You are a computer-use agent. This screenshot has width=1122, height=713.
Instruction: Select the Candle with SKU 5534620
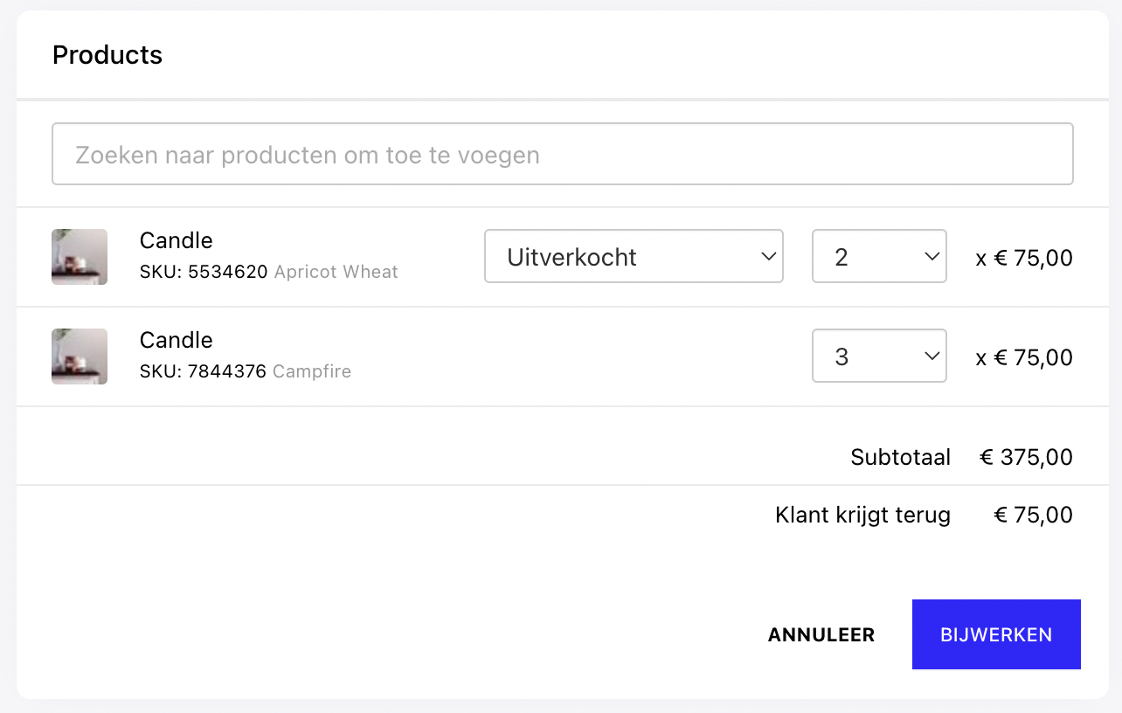[x=176, y=240]
